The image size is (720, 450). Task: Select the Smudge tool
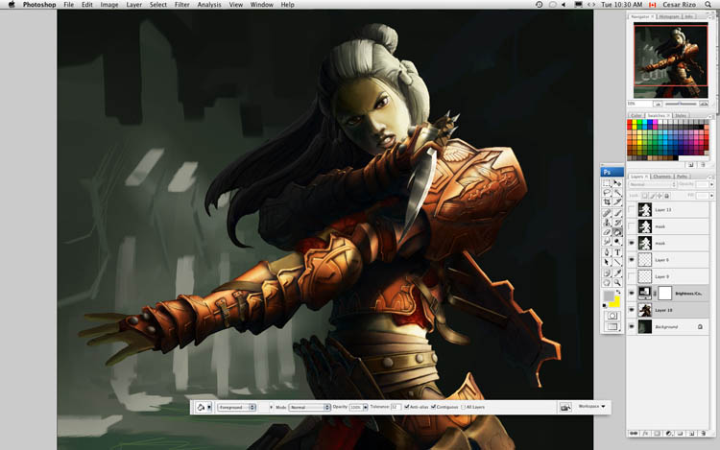click(x=607, y=242)
